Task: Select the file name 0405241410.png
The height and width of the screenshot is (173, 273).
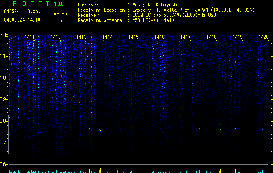Action: click(x=22, y=11)
